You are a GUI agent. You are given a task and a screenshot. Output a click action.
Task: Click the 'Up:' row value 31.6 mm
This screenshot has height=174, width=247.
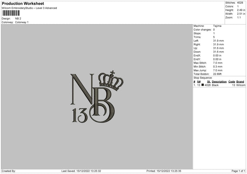[219, 48]
